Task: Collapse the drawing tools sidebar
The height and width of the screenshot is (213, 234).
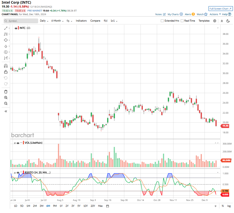Action: 6,111
